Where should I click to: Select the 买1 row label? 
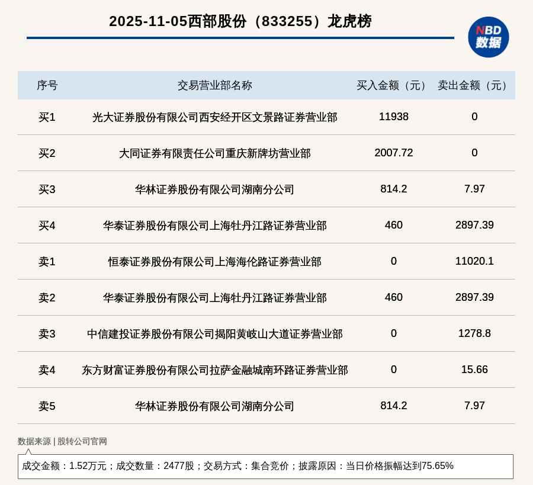[47, 117]
